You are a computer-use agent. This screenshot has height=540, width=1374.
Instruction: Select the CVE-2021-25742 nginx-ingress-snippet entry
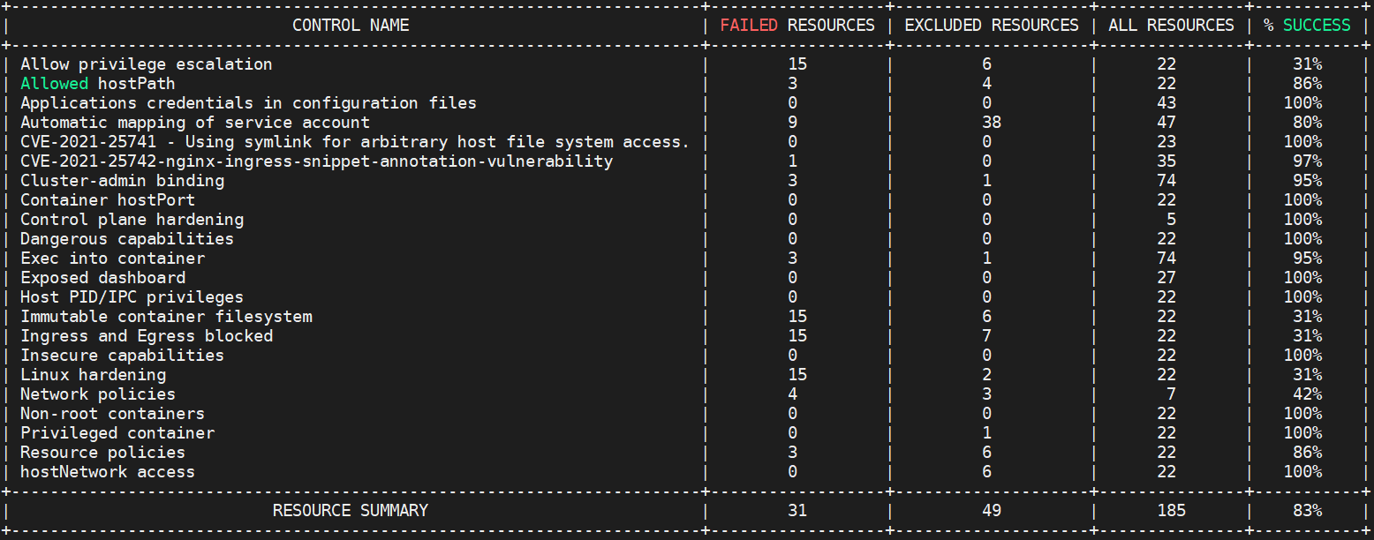(x=316, y=161)
